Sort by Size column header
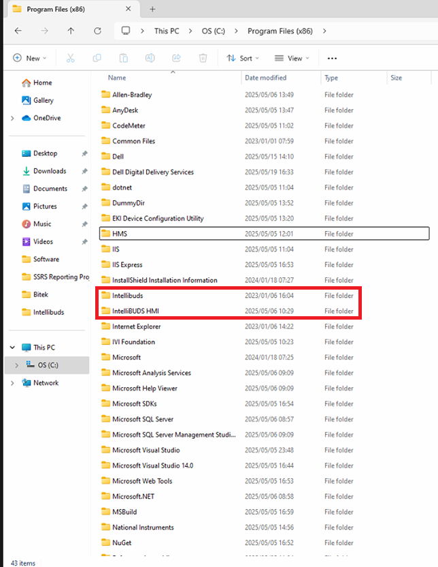This screenshot has height=567, width=438. (396, 78)
